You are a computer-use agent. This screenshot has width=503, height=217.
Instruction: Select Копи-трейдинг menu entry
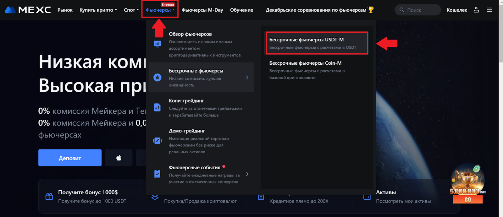point(201,108)
